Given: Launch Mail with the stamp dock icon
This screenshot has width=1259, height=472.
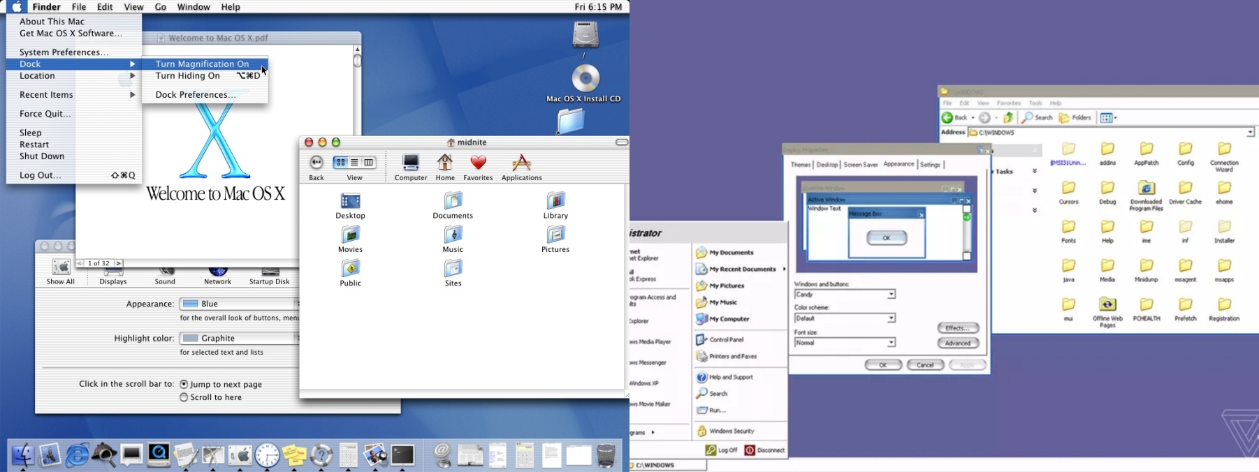Looking at the screenshot, I should [50, 455].
